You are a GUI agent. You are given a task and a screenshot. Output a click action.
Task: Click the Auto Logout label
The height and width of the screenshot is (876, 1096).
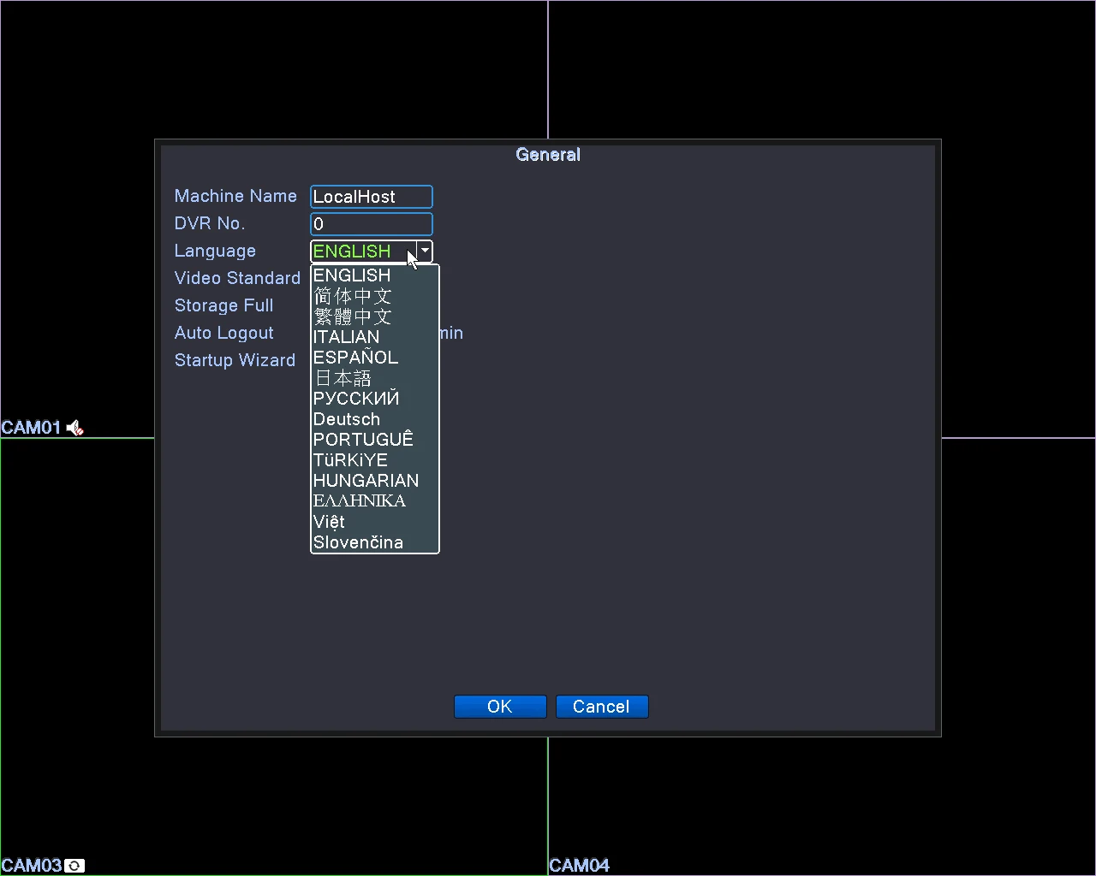pos(224,333)
